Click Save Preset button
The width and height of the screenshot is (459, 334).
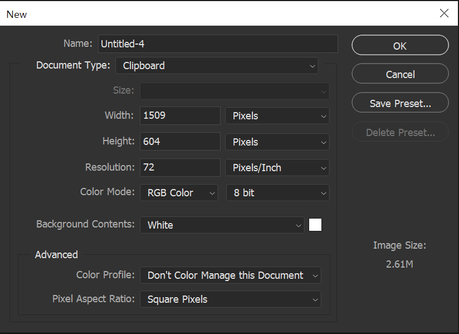400,103
